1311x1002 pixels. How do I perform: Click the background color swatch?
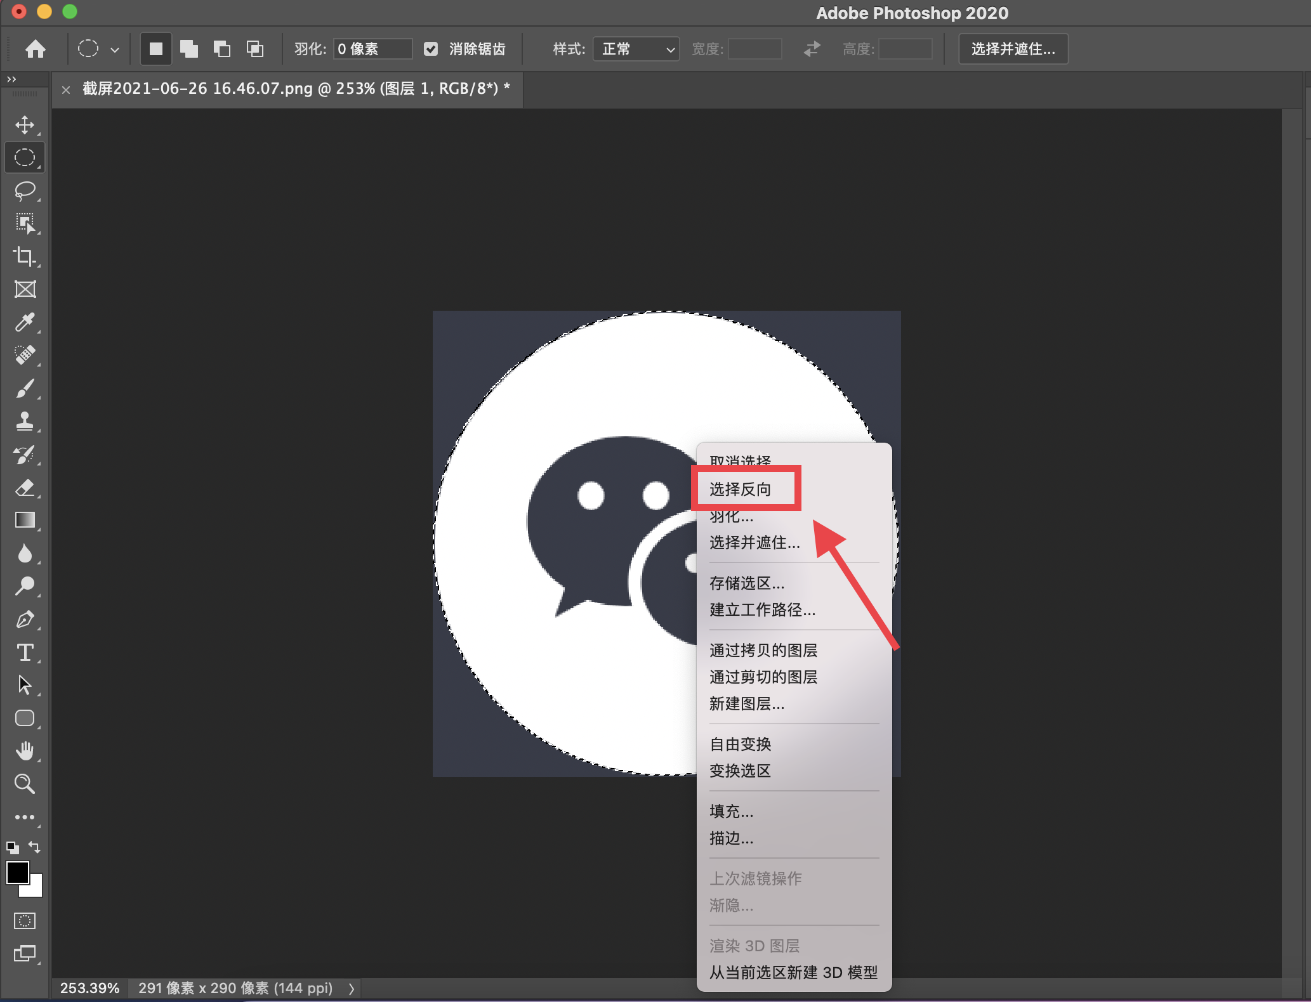pos(35,889)
